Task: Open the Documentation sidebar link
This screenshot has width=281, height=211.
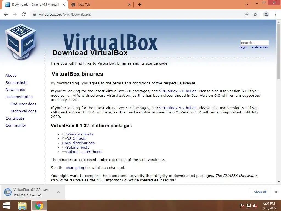Action: (19, 97)
